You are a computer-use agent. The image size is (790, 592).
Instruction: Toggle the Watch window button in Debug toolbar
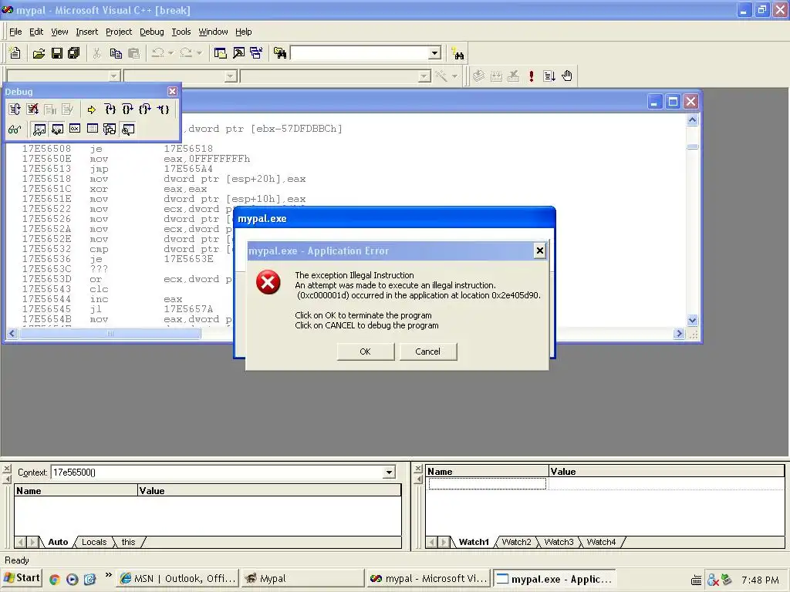[x=39, y=129]
